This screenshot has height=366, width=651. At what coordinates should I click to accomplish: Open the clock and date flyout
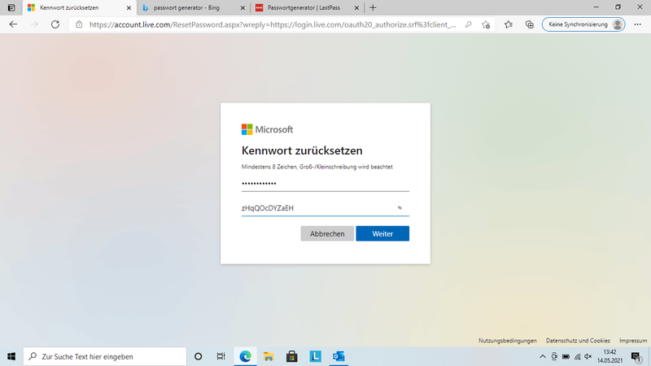[609, 356]
